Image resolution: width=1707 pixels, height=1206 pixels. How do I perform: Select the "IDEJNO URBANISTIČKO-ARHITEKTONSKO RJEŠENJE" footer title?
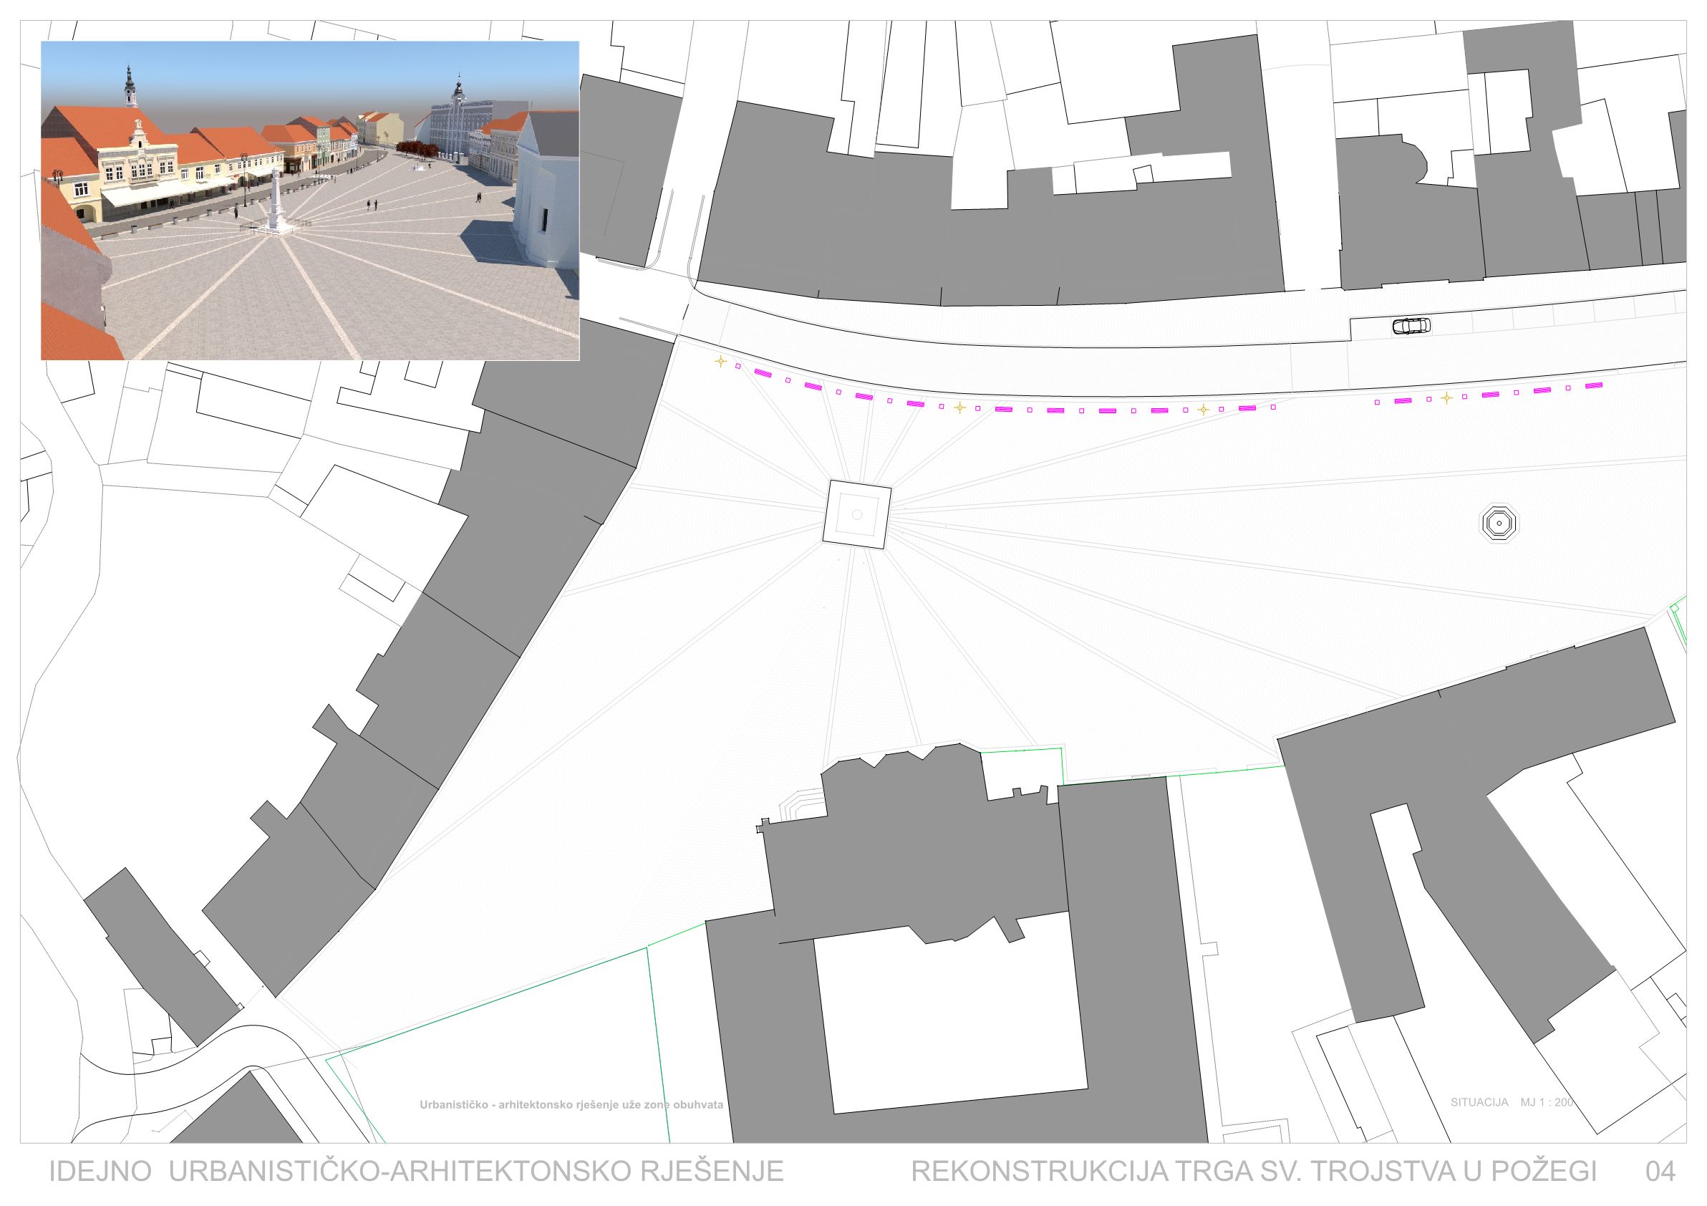pos(416,1171)
